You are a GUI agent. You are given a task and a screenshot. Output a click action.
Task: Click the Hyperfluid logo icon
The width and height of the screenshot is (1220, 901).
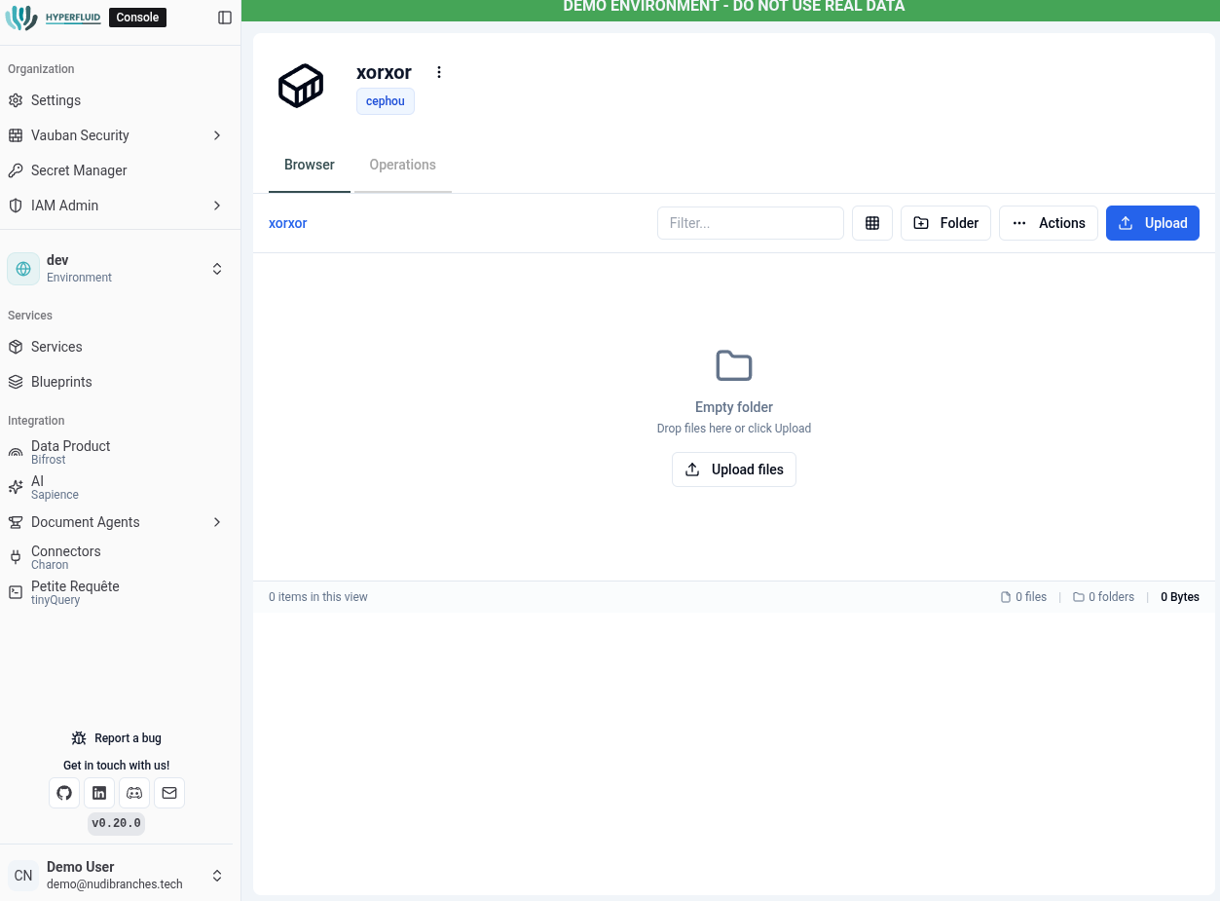pyautogui.click(x=20, y=18)
